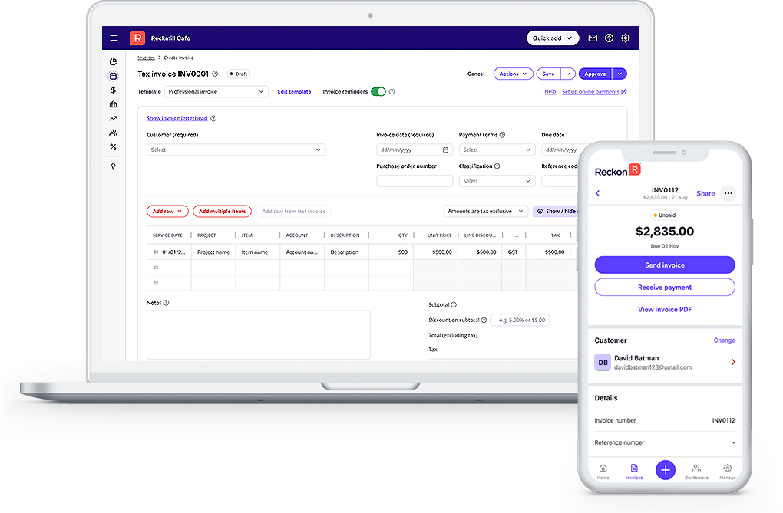Tap the plus add button in phone nav
The height and width of the screenshot is (513, 783).
[x=666, y=469]
